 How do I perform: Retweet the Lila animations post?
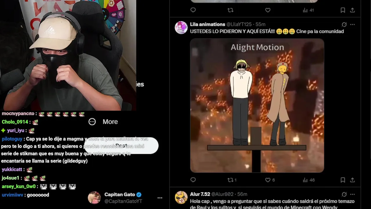click(232, 180)
